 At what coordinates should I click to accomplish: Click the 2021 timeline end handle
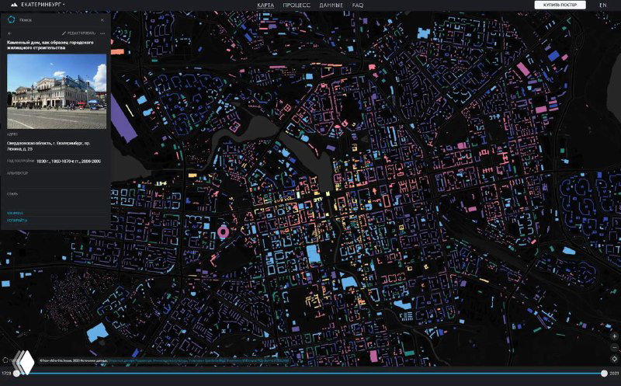(604, 374)
